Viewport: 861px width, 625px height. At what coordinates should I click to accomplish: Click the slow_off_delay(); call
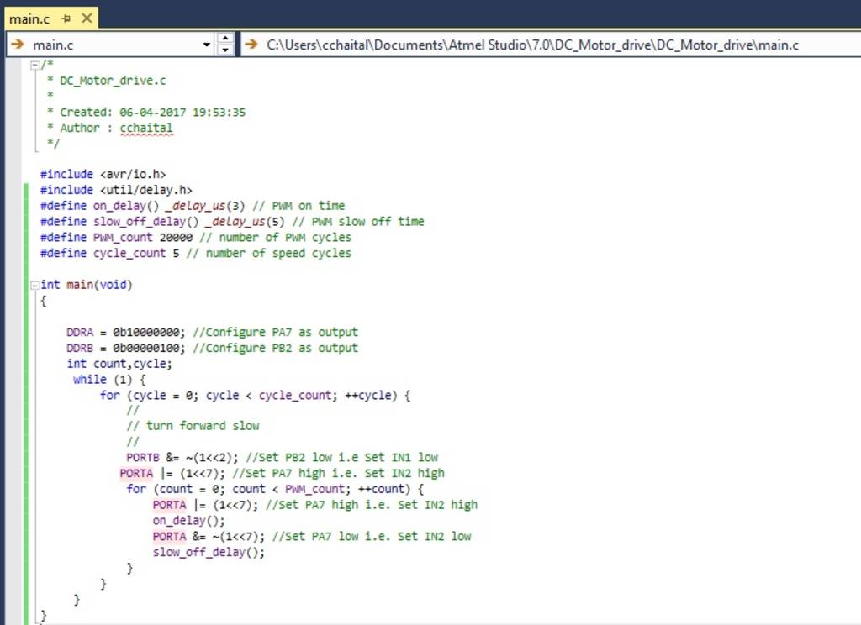pos(209,553)
